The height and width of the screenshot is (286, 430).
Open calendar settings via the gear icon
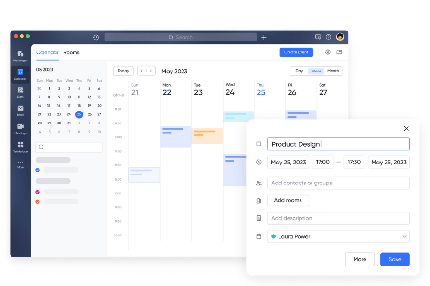328,52
